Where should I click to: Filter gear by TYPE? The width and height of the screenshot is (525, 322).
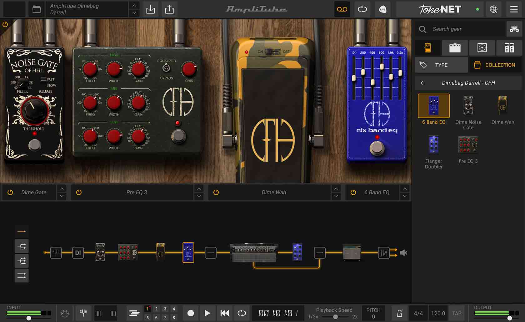[441, 65]
